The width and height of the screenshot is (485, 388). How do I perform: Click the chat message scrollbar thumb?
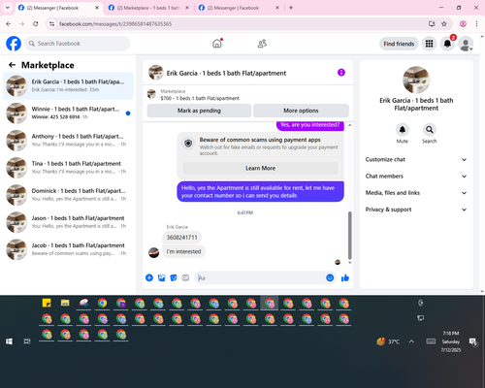(349, 236)
